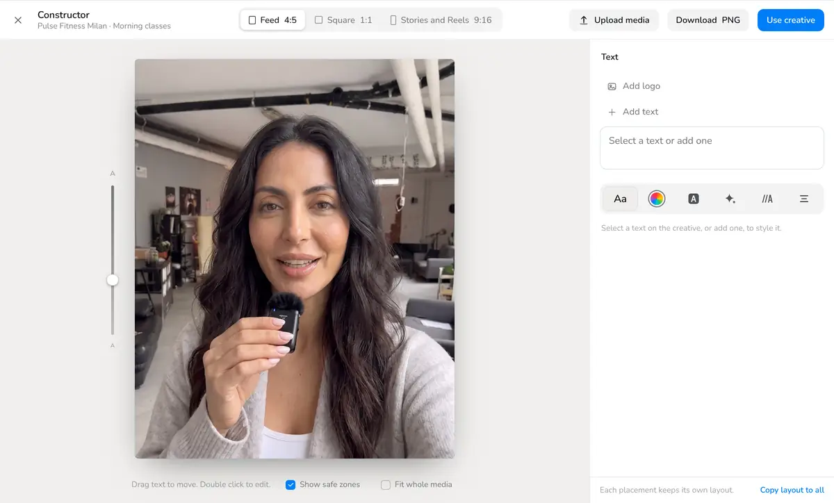Open the Aa font style tool
Viewport: 834px width, 503px height.
(x=620, y=199)
